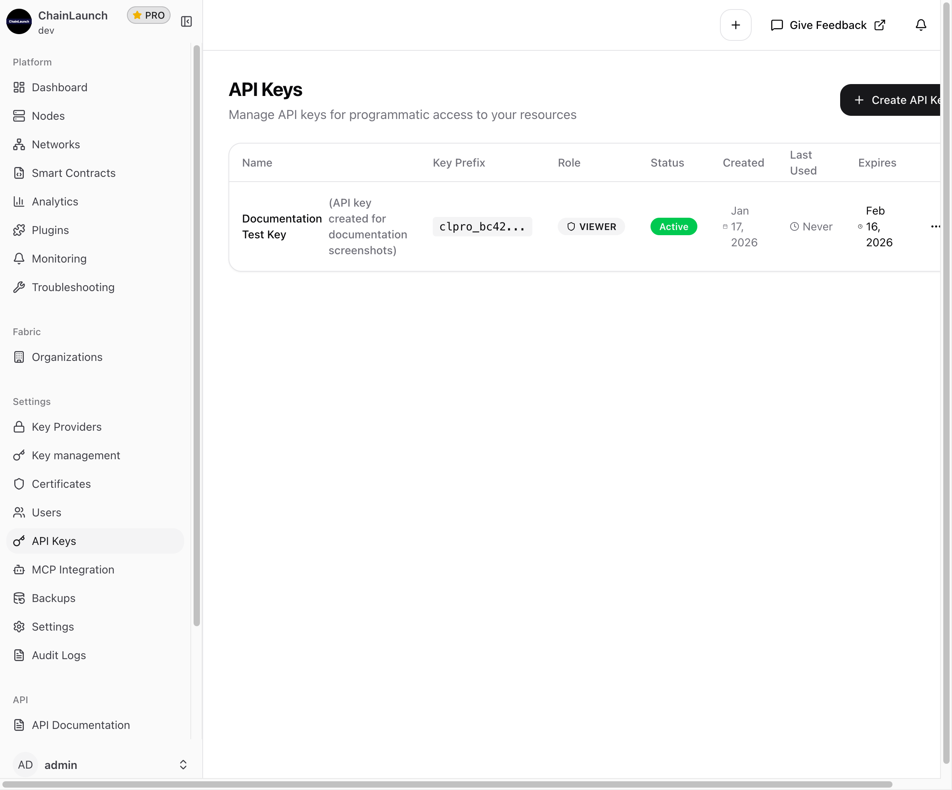Open the Certificates shield icon

19,483
